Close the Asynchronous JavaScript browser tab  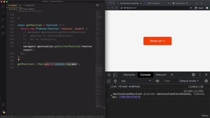tap(141, 3)
